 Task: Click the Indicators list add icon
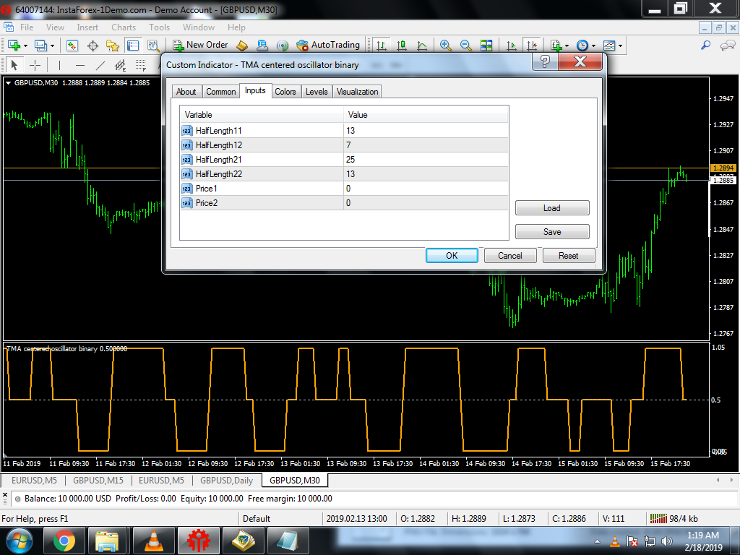click(556, 46)
